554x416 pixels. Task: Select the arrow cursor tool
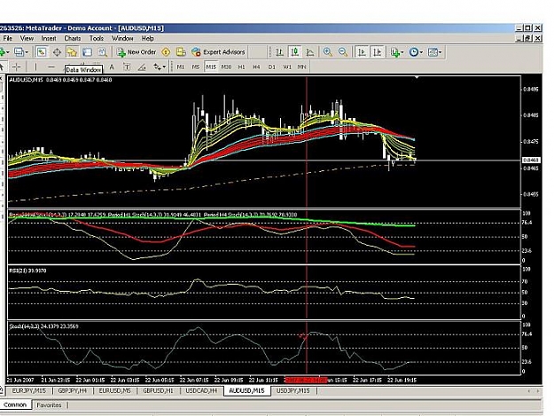coord(2,67)
